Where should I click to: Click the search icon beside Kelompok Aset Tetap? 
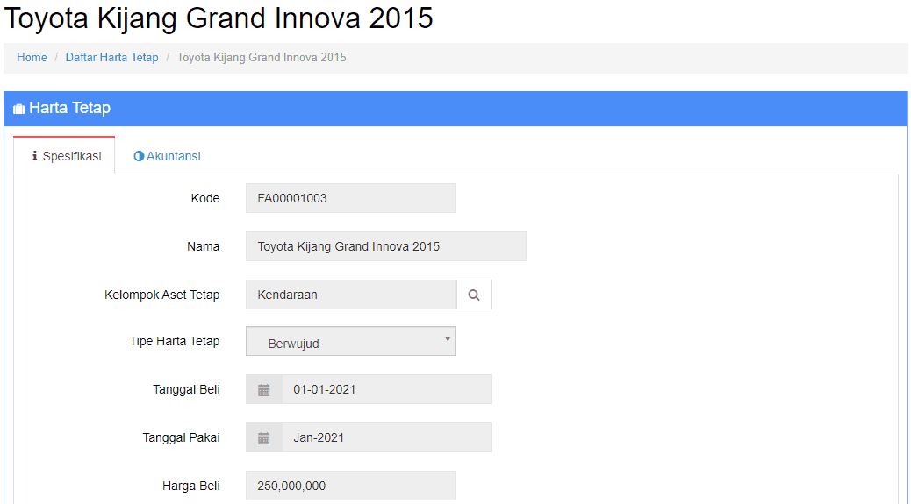click(474, 295)
